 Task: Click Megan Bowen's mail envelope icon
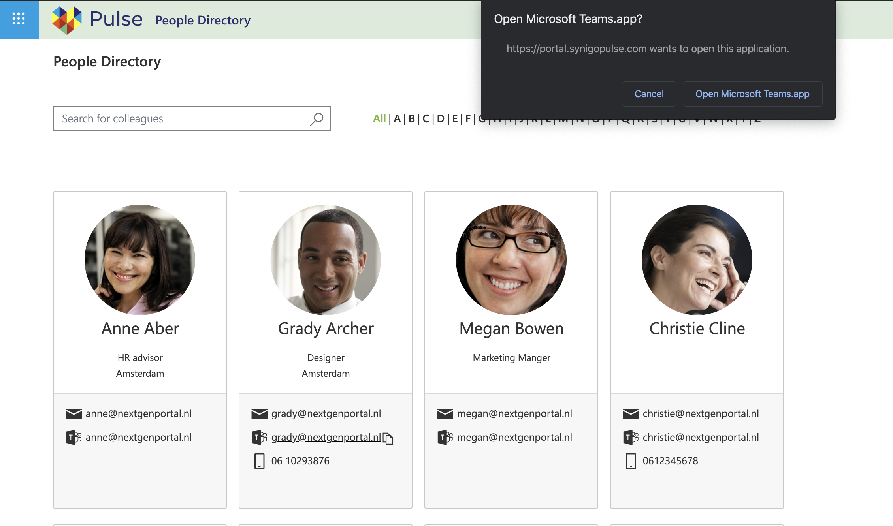pyautogui.click(x=445, y=413)
